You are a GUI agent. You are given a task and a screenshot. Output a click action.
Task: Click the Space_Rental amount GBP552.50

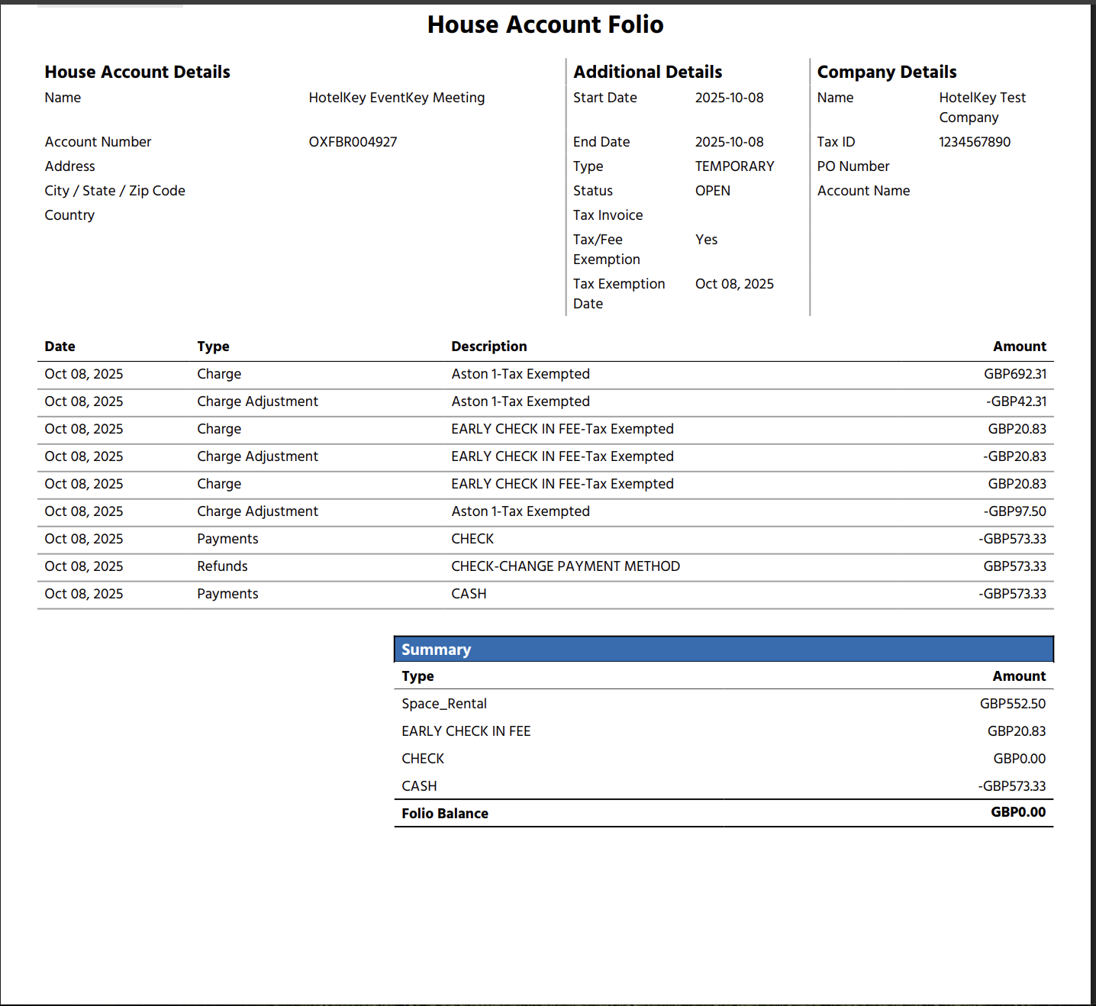pyautogui.click(x=1012, y=704)
